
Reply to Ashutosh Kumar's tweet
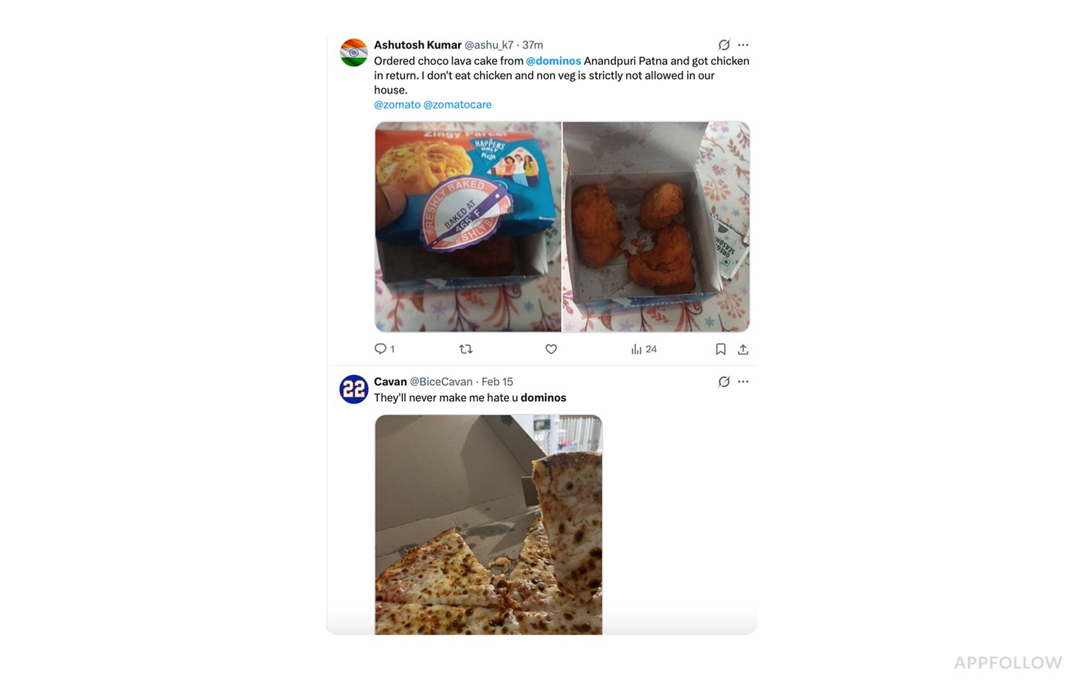pos(380,349)
